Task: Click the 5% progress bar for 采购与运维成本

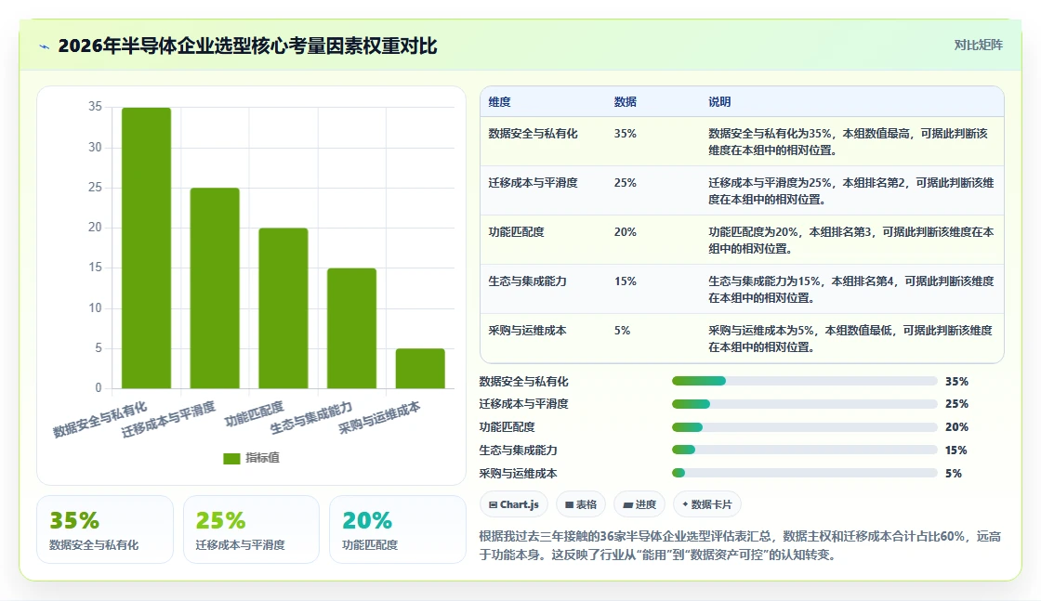Action: coord(805,473)
